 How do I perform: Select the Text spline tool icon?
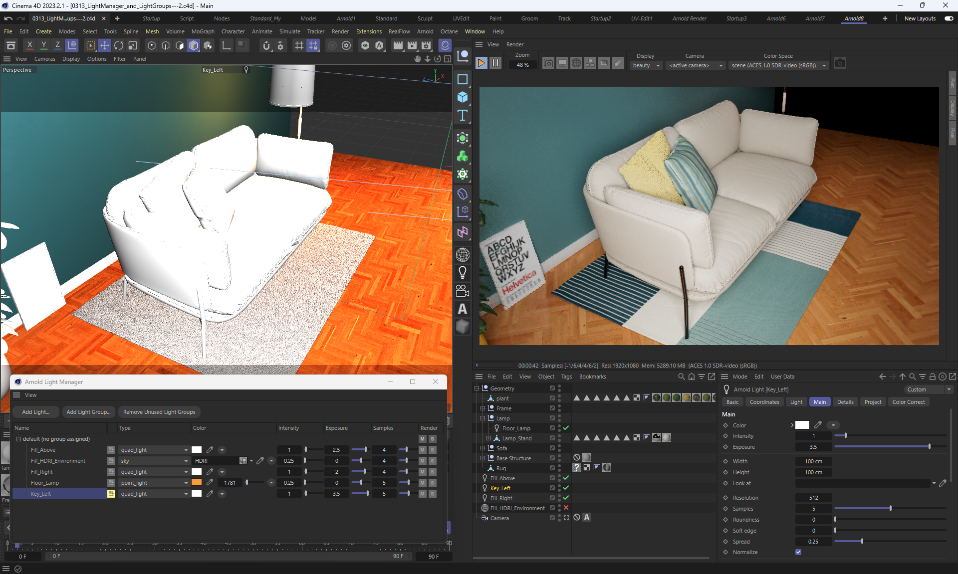point(463,116)
